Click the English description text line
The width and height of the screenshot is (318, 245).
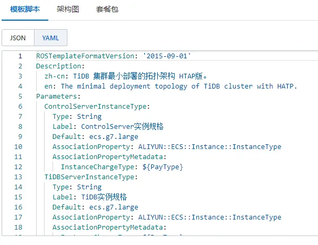(170, 86)
